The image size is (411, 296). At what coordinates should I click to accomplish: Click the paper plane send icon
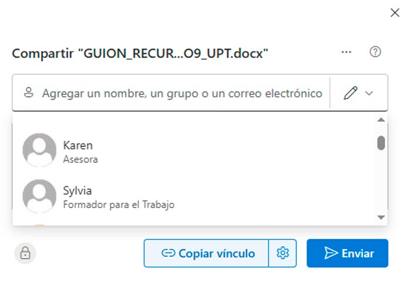[x=331, y=253]
